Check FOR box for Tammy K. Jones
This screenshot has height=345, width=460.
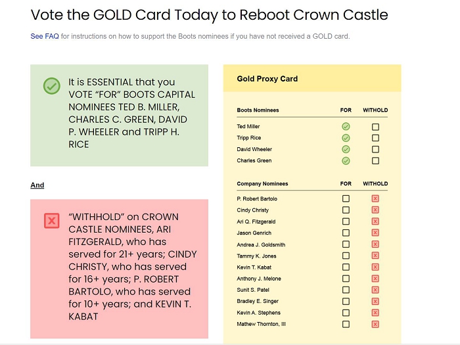pos(346,256)
